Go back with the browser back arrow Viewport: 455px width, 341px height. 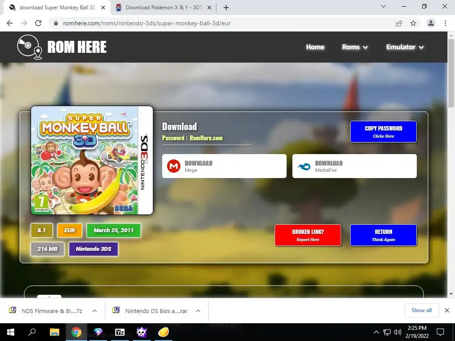(x=10, y=23)
